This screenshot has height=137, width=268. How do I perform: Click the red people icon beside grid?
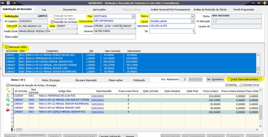(x=8, y=110)
